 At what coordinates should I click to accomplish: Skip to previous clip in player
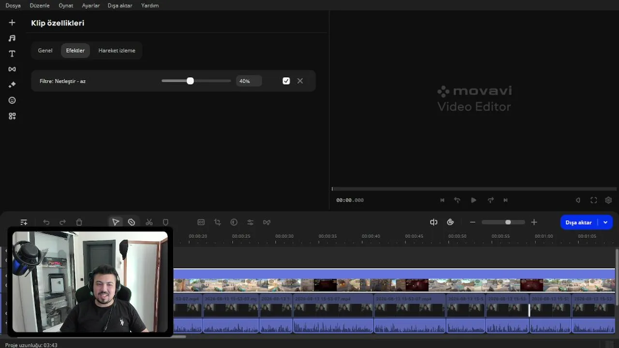442,200
